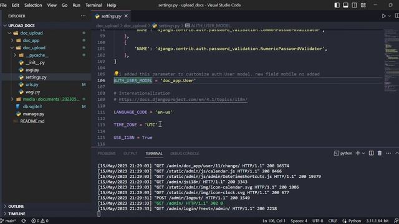Viewport: 399px width, 224px height.
Task: Open the View menu
Action: pyautogui.click(x=52, y=5)
